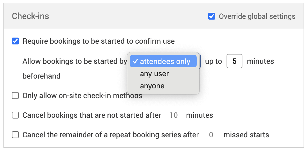Focus the cancel-after field showing 10 minutes
The width and height of the screenshot is (307, 150).
point(174,115)
